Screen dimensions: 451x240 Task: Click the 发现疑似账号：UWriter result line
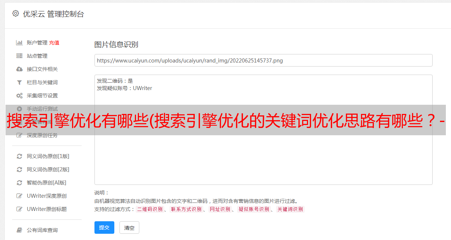124,88
